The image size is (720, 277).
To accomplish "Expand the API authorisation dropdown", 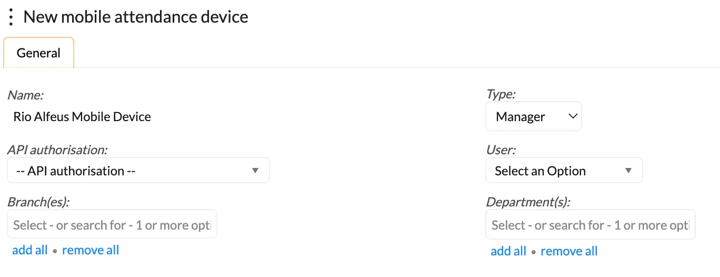I will [x=138, y=171].
